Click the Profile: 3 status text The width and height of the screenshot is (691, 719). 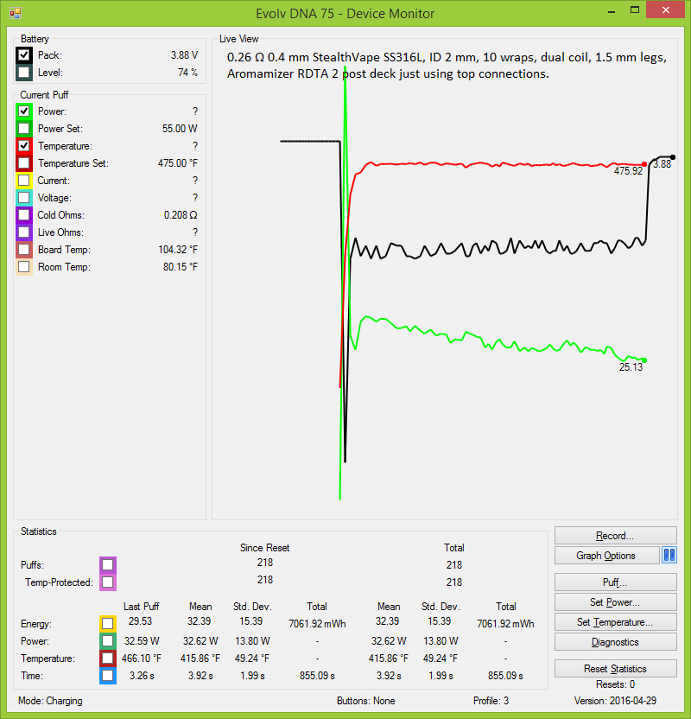[491, 701]
